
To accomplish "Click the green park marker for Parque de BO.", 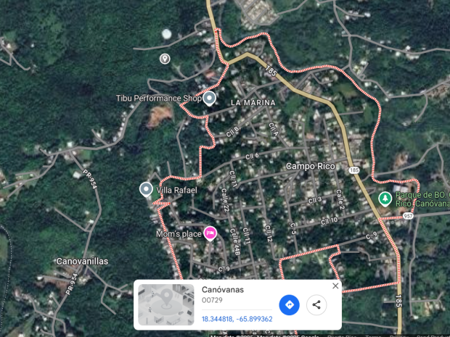I will (x=385, y=199).
